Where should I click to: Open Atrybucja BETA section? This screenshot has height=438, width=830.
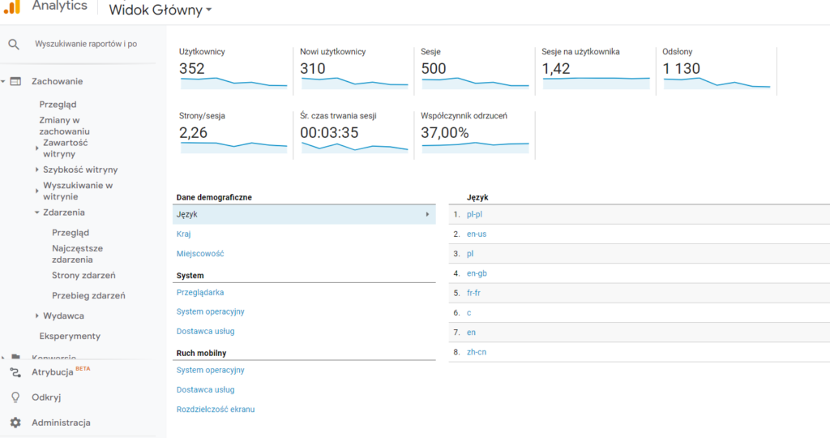60,371
